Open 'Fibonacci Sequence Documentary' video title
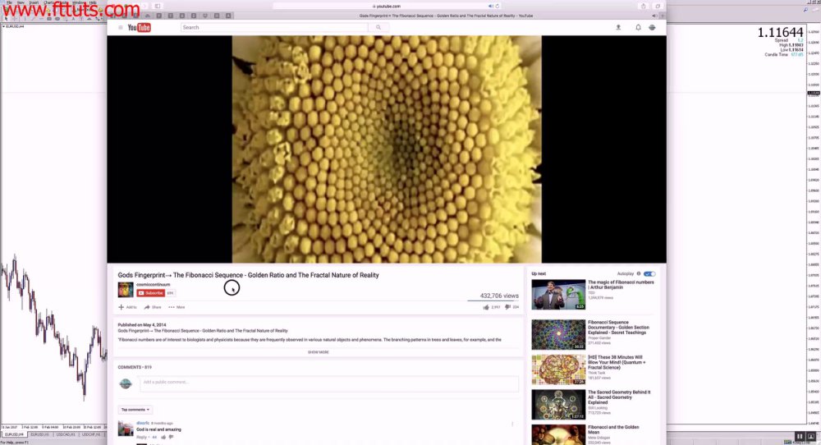 pos(618,328)
